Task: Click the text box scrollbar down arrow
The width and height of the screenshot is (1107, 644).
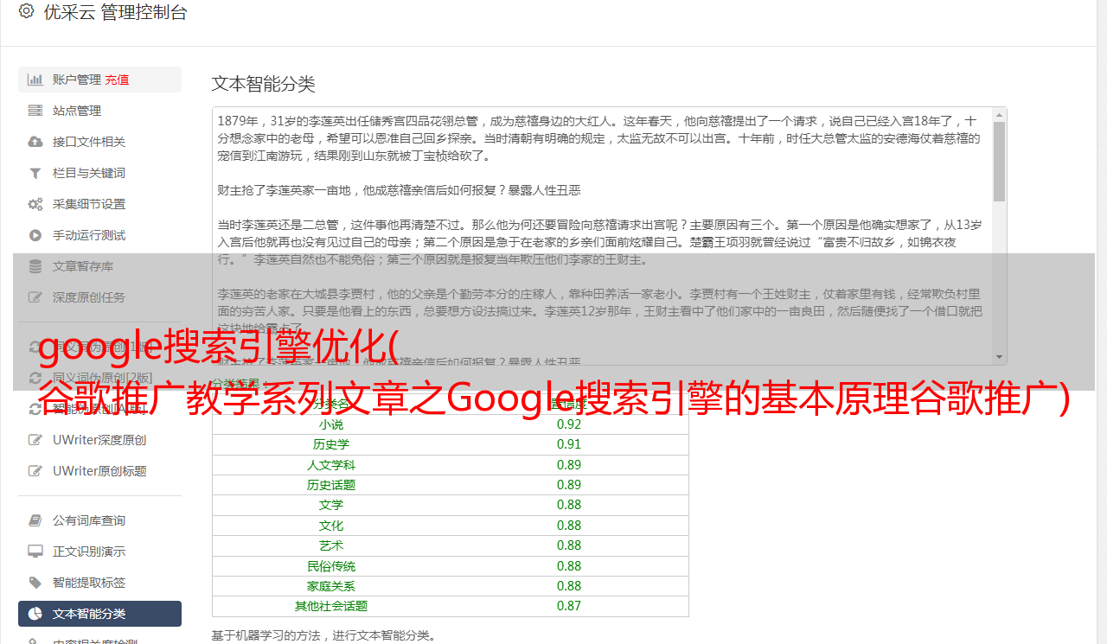Action: tap(999, 357)
